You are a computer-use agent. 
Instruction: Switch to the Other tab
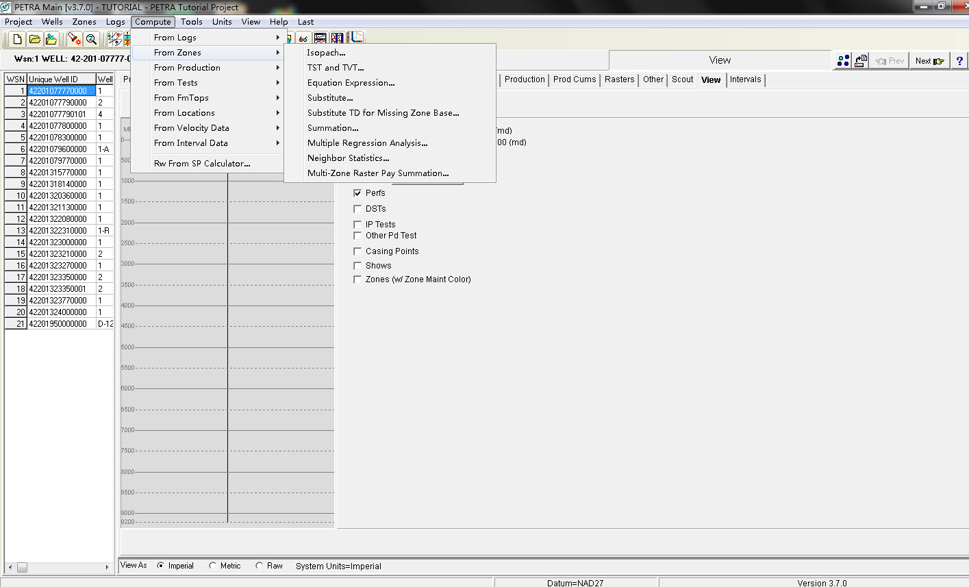(x=653, y=79)
